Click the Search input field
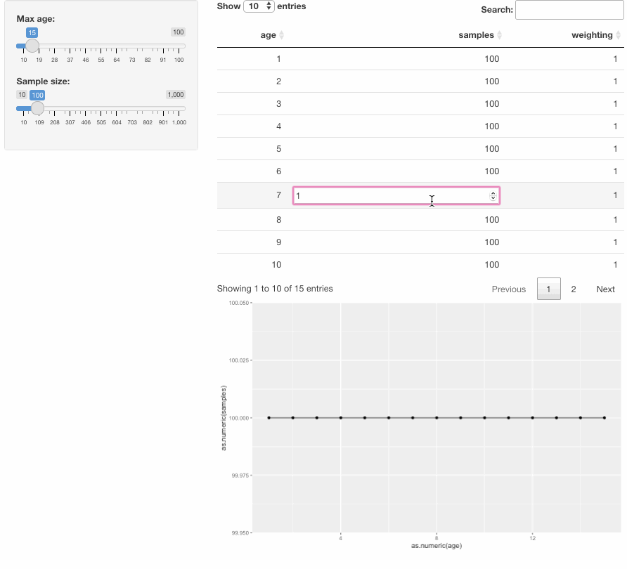 coord(569,10)
